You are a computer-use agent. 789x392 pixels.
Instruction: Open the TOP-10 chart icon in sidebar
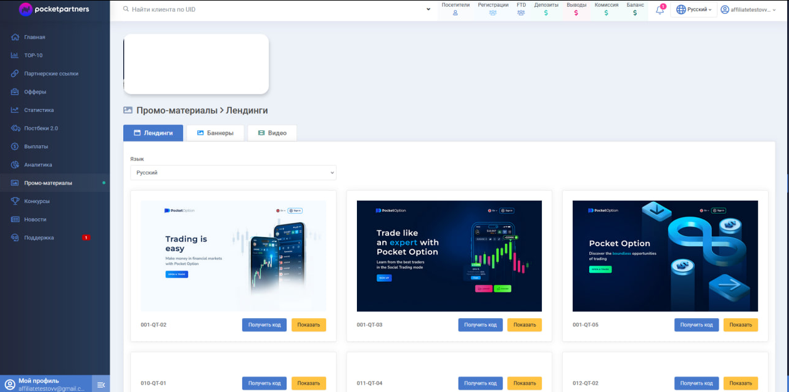[15, 55]
